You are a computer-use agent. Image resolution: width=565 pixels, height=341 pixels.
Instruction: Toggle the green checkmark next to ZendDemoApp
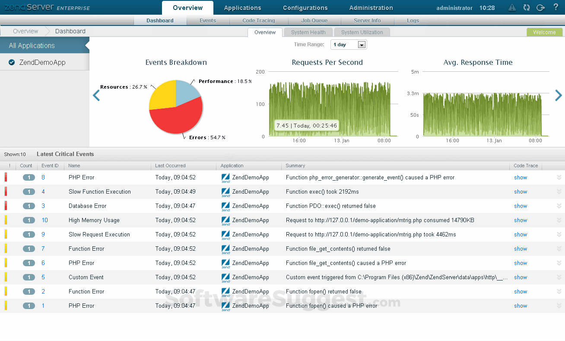click(x=11, y=62)
